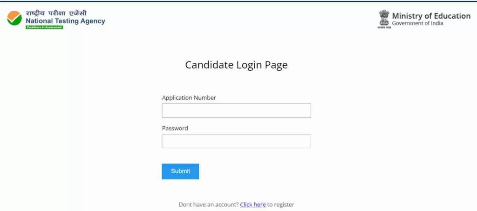Submit the candidate login form

(x=180, y=171)
